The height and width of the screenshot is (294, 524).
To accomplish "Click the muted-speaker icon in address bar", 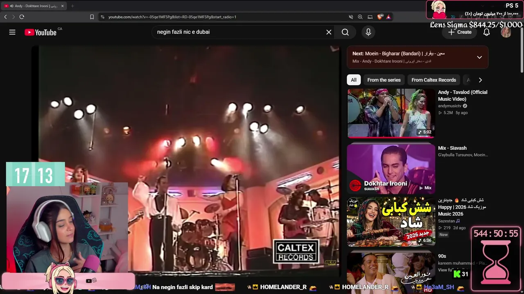I will 351,17.
